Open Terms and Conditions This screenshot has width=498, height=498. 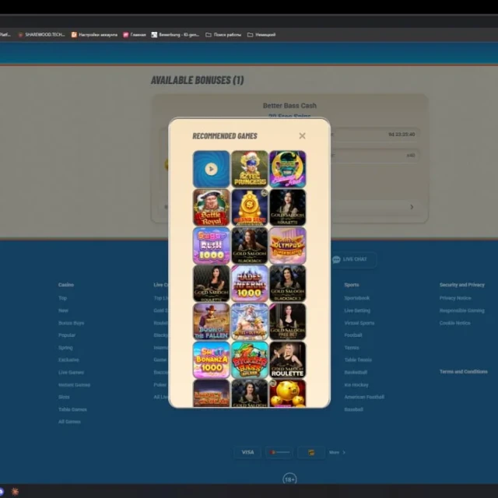pos(464,371)
